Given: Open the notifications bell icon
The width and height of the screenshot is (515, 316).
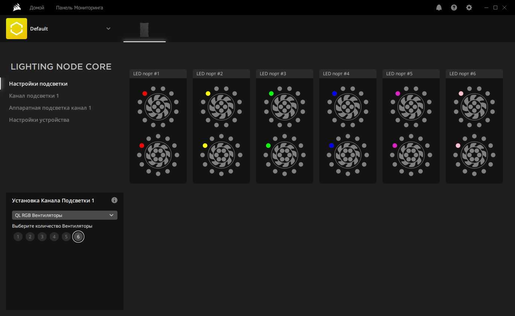Looking at the screenshot, I should (x=439, y=8).
